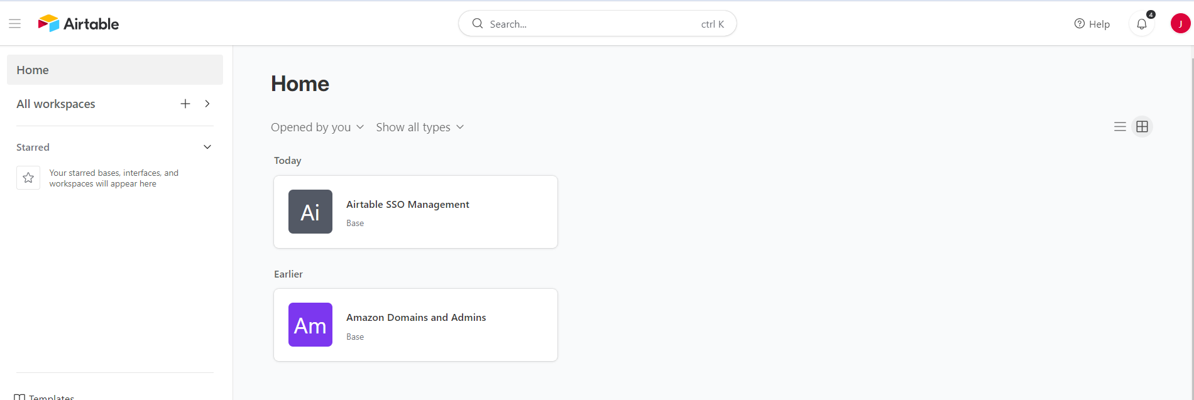Open Amazon Domains and Admins base title

click(416, 318)
